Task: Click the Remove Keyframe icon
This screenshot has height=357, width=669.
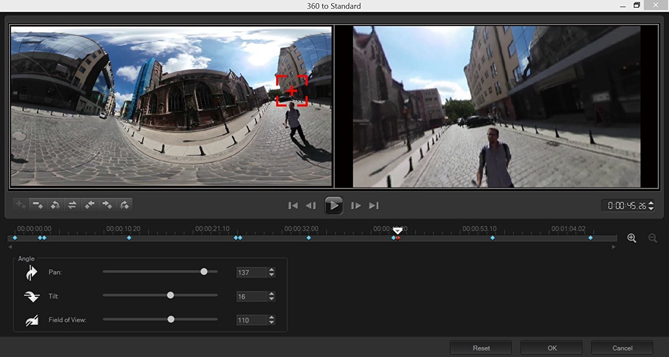Action: [x=37, y=205]
